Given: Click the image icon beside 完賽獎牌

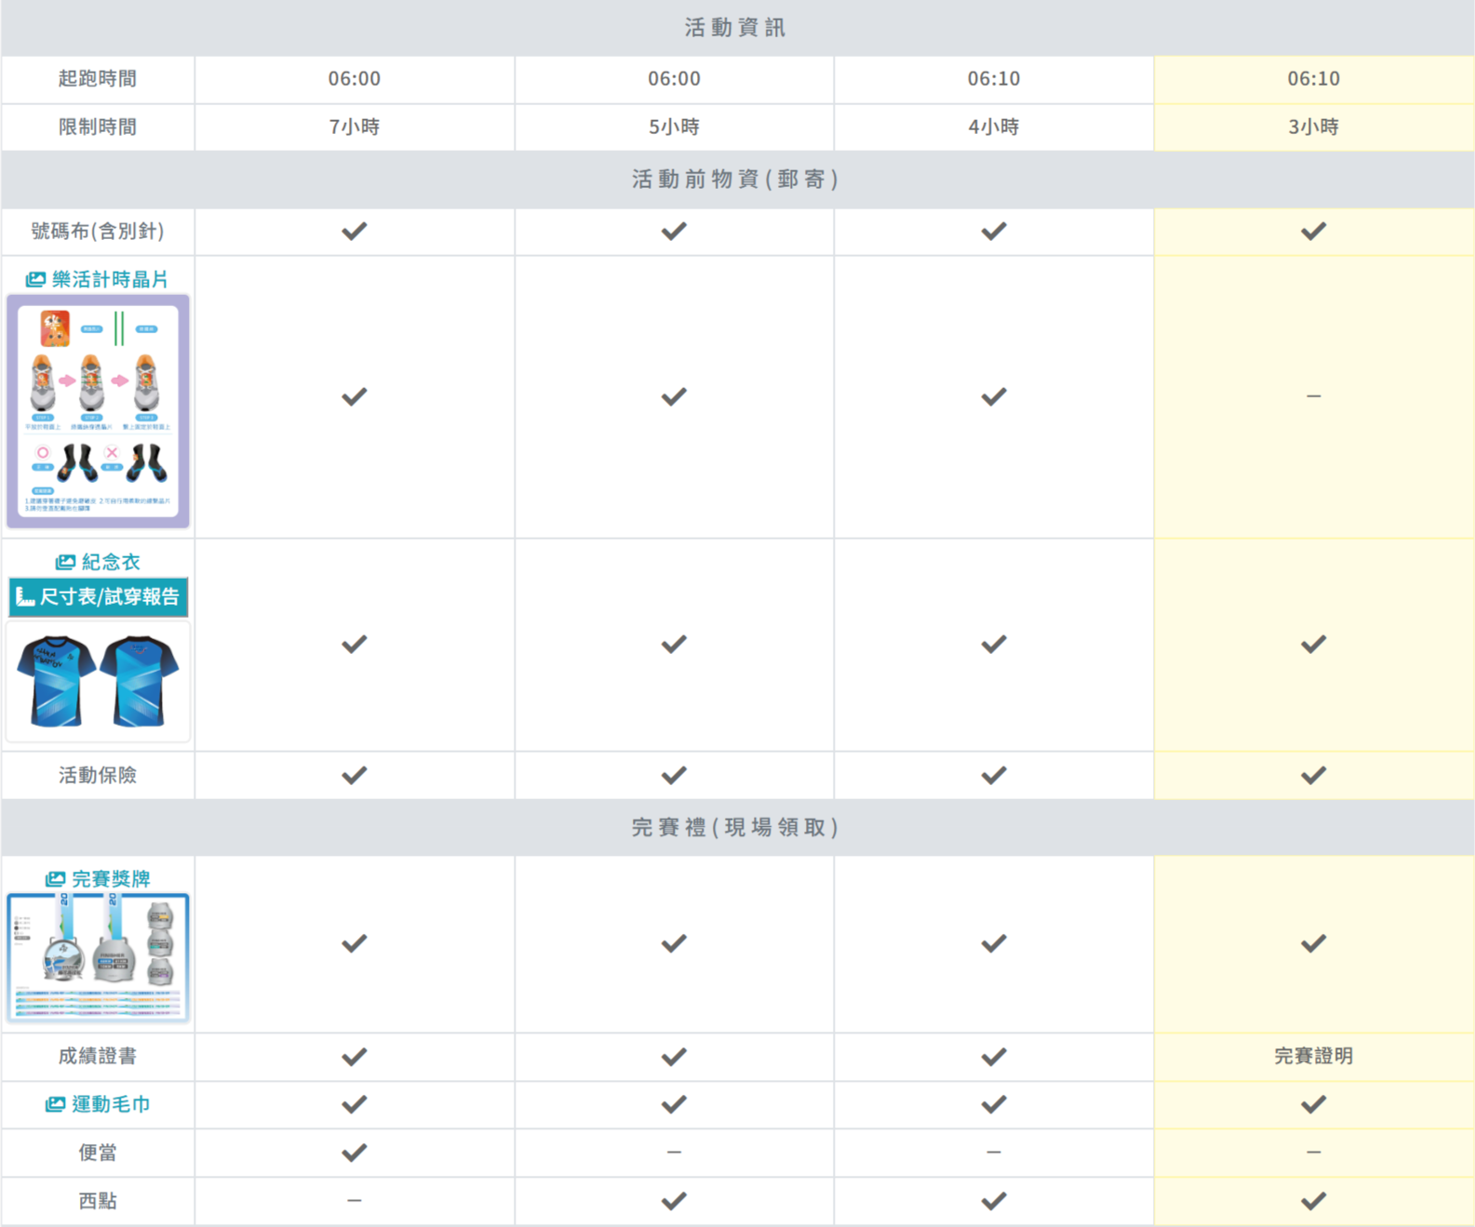Looking at the screenshot, I should [x=56, y=879].
